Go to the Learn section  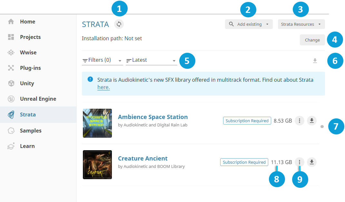[x=27, y=146]
